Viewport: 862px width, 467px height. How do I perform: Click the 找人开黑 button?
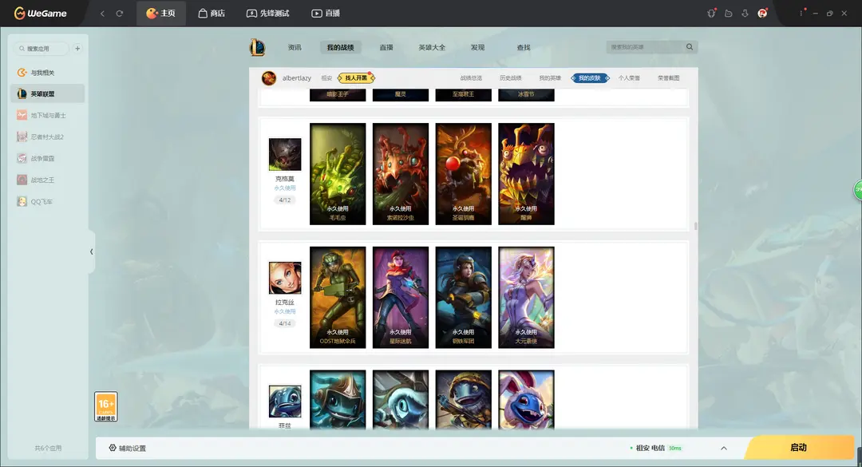tap(356, 78)
